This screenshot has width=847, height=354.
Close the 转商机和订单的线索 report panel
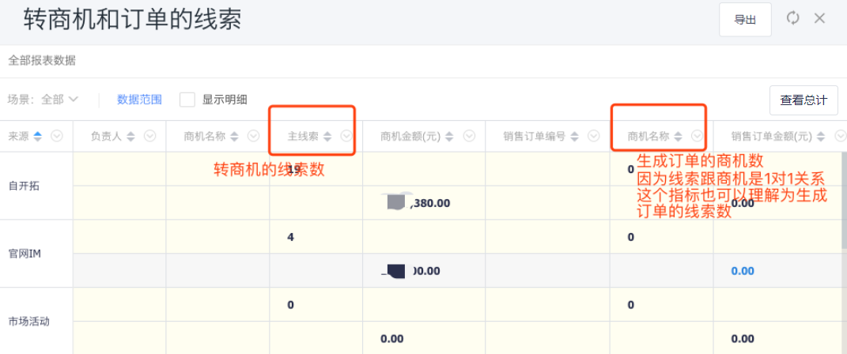(x=819, y=18)
